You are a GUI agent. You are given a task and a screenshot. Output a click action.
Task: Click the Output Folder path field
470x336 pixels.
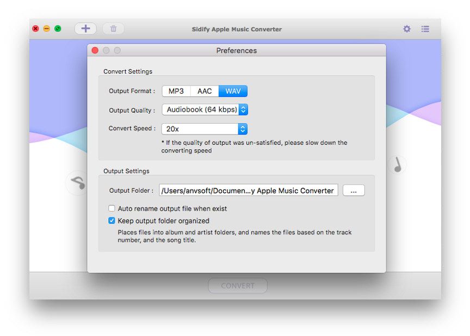(249, 191)
